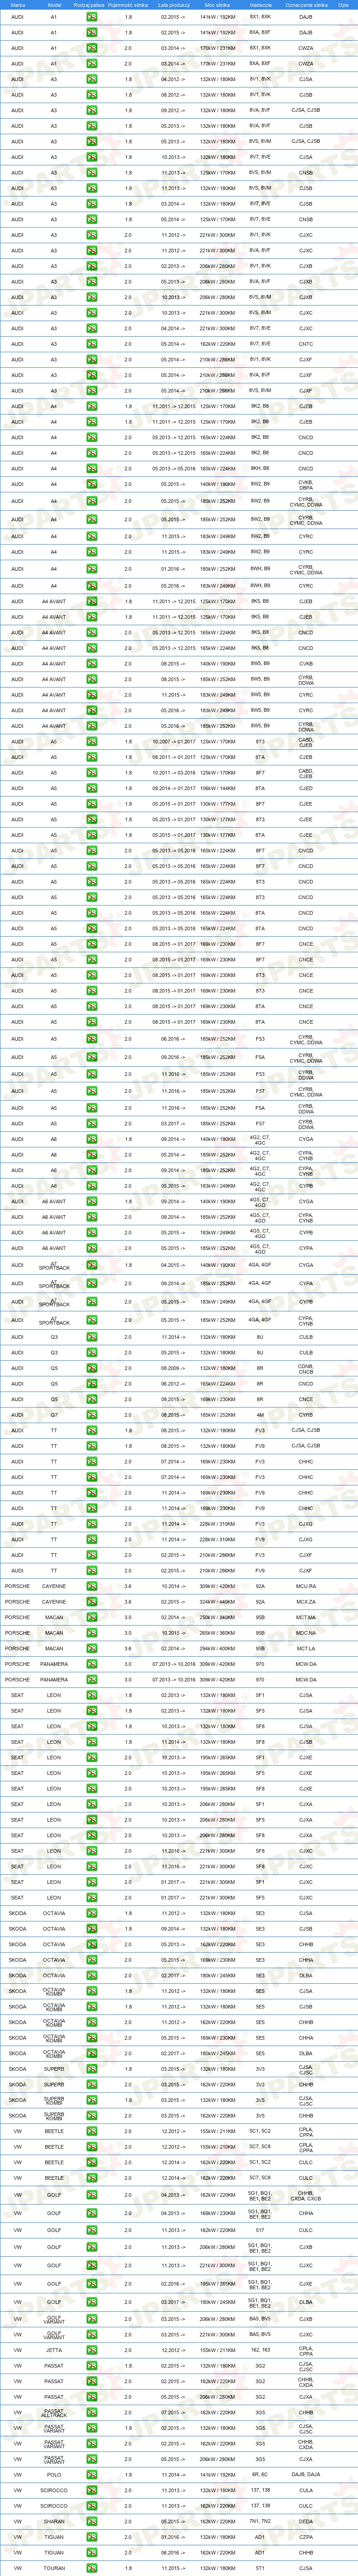358x2576 pixels.
Task: Select the POLO model cell
Action: [54, 2475]
